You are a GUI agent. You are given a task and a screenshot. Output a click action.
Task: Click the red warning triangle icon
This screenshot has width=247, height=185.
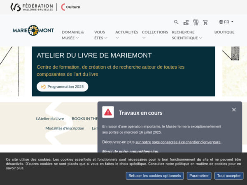pyautogui.click(x=108, y=112)
